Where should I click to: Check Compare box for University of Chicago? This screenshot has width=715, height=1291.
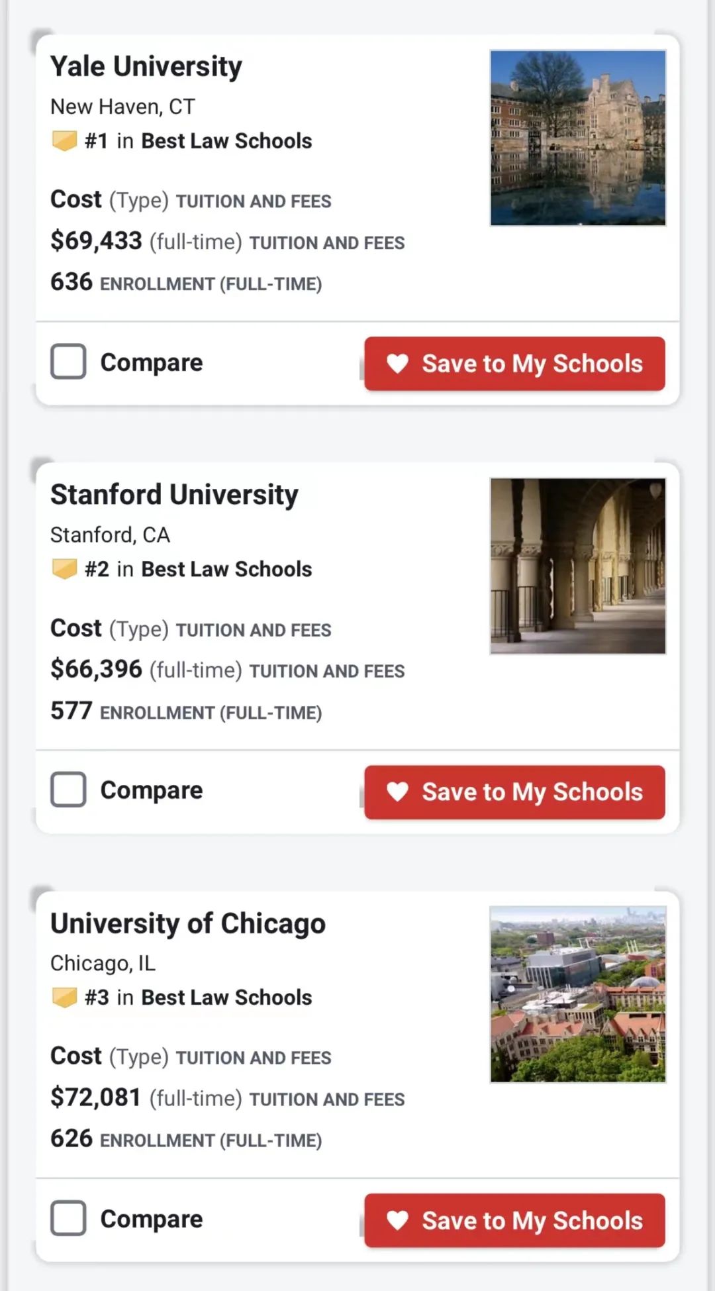(x=68, y=1218)
